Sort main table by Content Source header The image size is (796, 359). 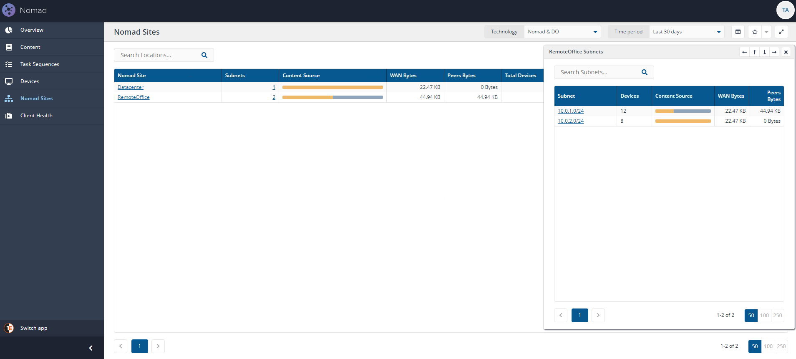(333, 76)
